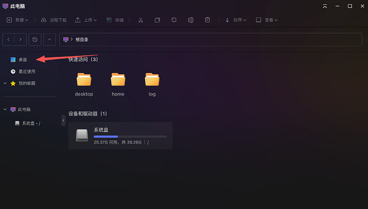
Task: Click the history clock icon button
Action: (35, 39)
